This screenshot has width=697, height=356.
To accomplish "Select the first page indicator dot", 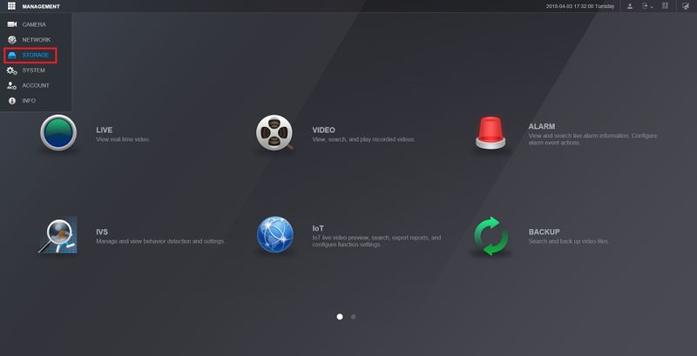I will coord(340,317).
